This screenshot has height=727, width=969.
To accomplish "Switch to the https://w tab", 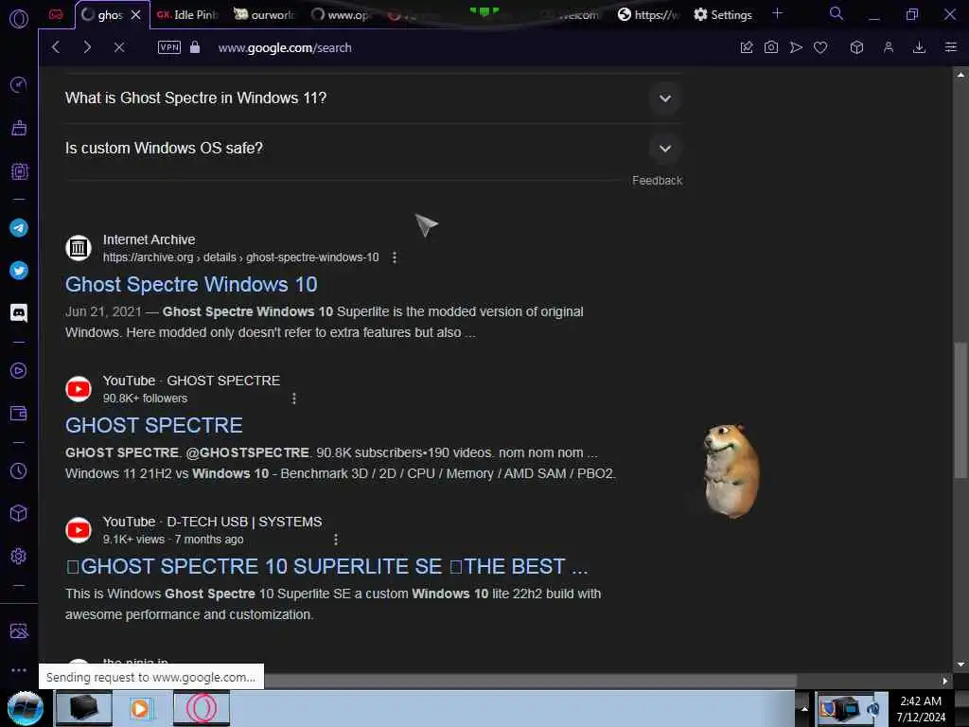I will pyautogui.click(x=649, y=15).
